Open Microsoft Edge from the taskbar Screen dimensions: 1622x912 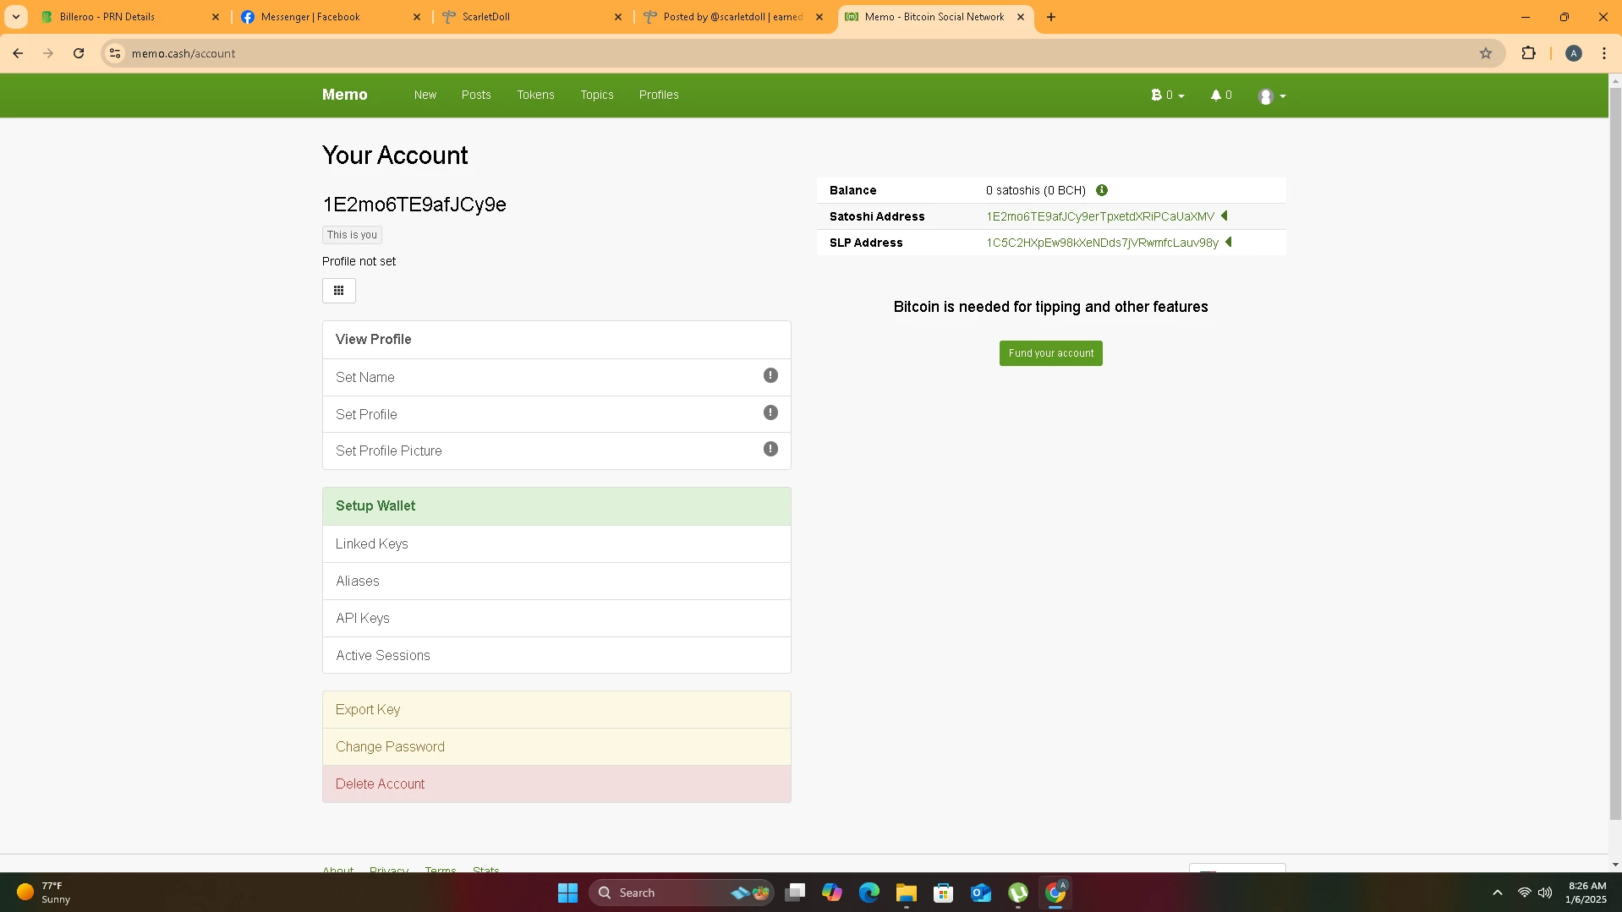point(869,893)
